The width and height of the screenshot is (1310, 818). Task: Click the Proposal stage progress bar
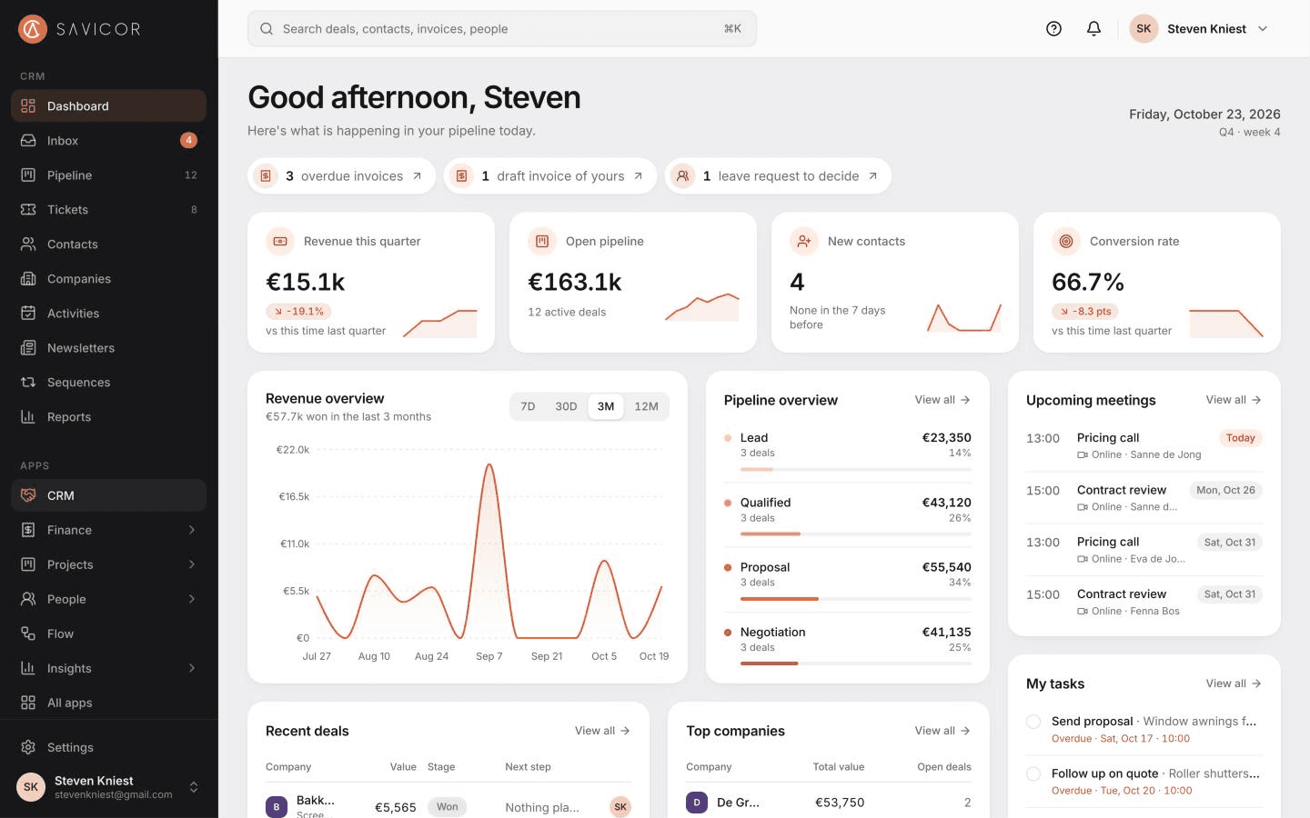click(x=856, y=599)
